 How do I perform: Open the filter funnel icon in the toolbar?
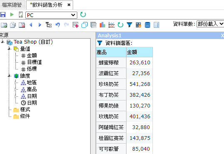[129, 25]
